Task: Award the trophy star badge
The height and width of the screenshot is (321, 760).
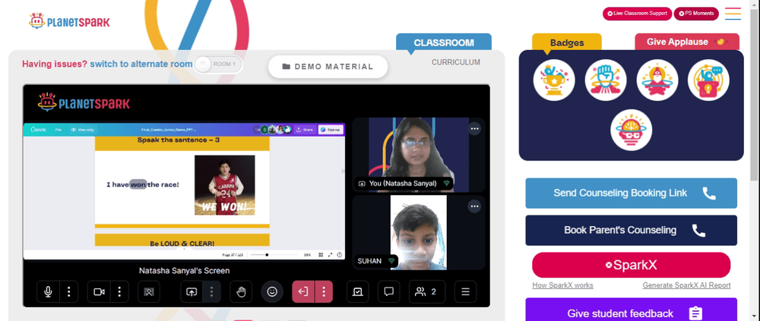Action: (x=554, y=80)
